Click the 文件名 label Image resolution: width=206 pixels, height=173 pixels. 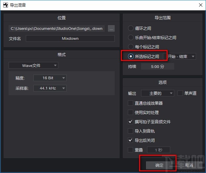pos(15,39)
